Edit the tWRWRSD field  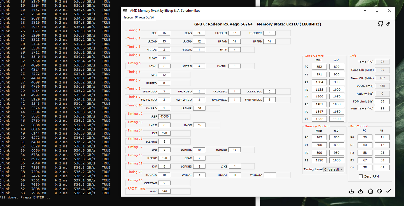pyautogui.click(x=199, y=100)
